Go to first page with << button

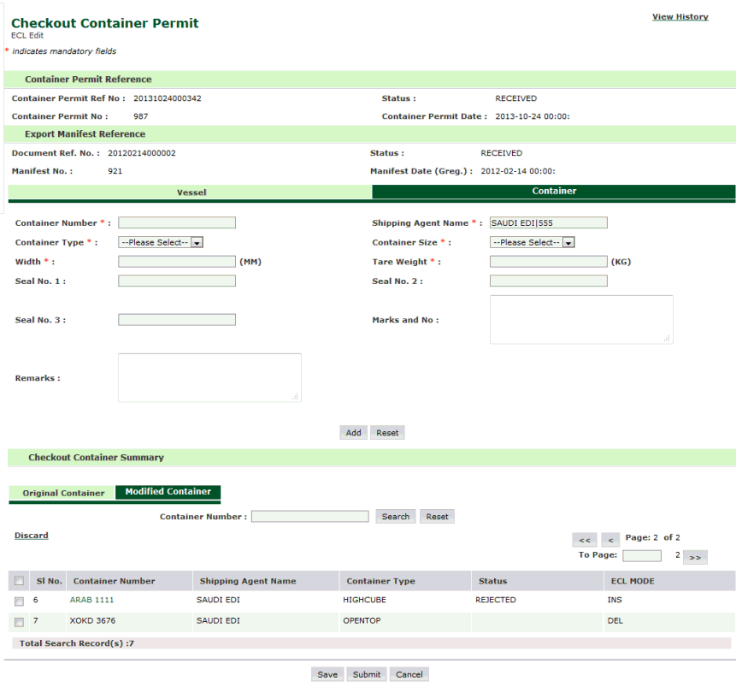585,540
